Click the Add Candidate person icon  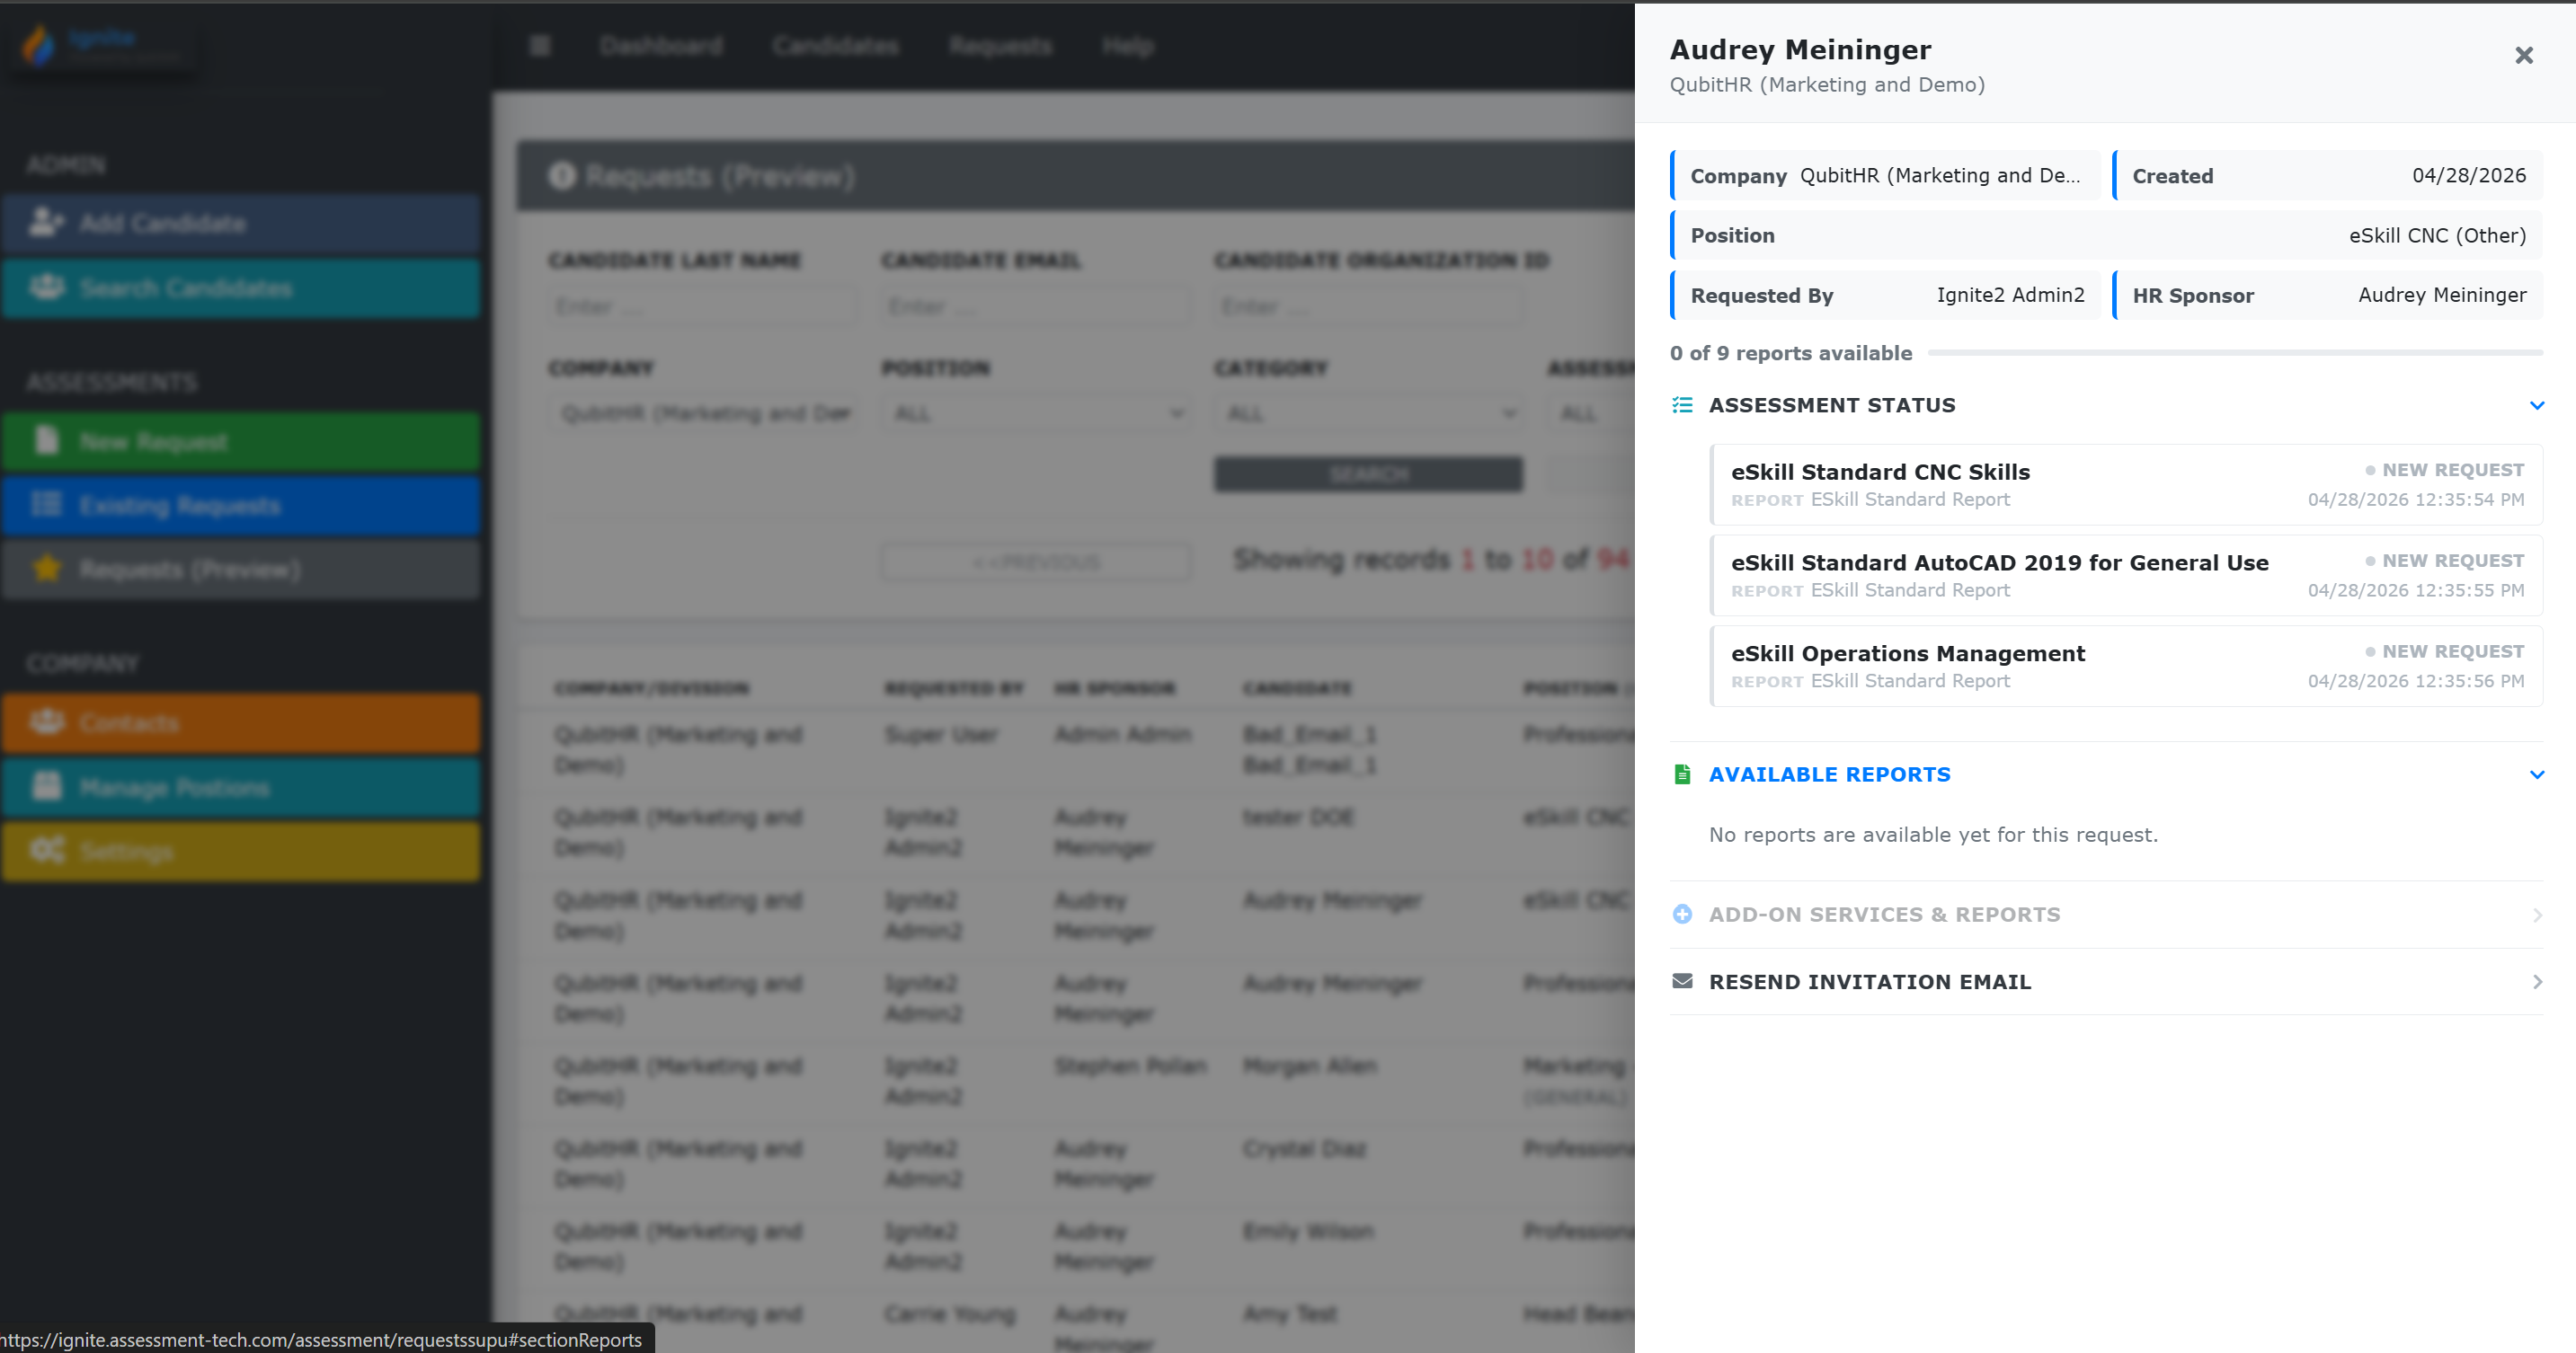[46, 222]
